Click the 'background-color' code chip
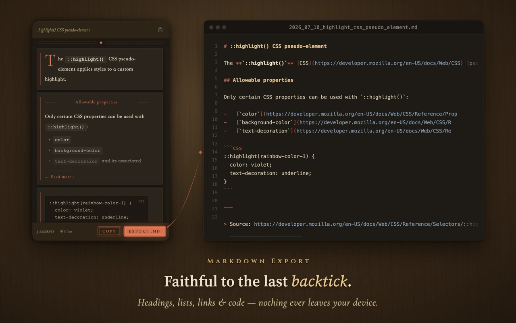 point(77,151)
